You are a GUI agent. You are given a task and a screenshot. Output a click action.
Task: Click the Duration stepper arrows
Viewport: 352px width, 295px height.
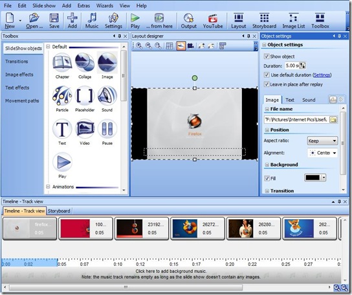tap(302, 65)
